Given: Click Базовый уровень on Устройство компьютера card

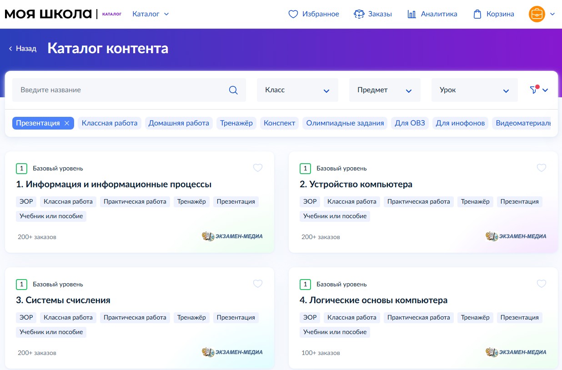Looking at the screenshot, I should (341, 169).
